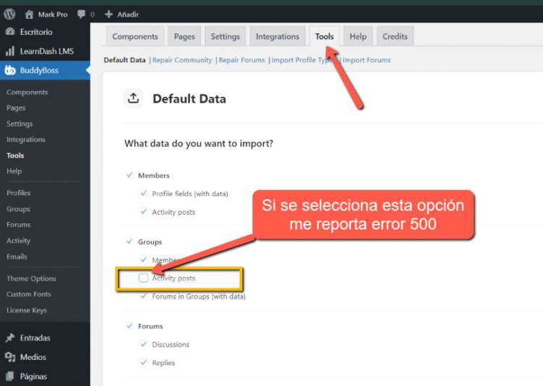Open Medios media icon in sidebar

pos(10,357)
